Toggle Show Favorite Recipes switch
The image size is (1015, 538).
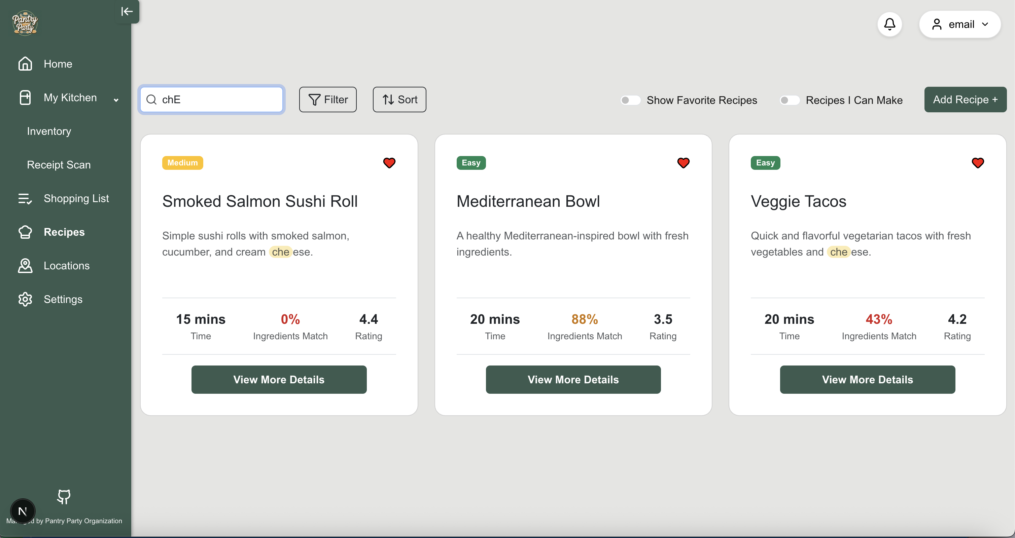coord(630,100)
